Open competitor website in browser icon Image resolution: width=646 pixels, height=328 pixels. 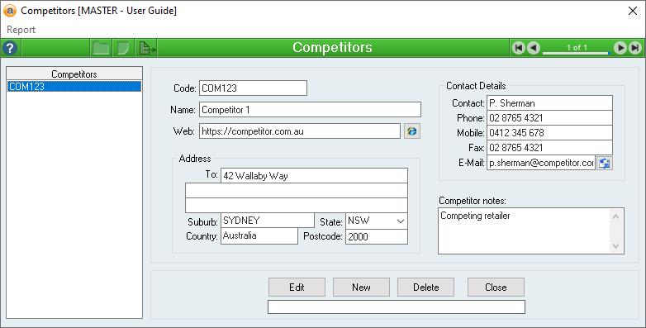[412, 131]
